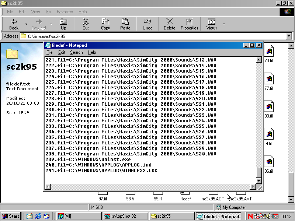Open Explorer Favorites menu
Screen dimensions: 295x221
(x=65, y=12)
